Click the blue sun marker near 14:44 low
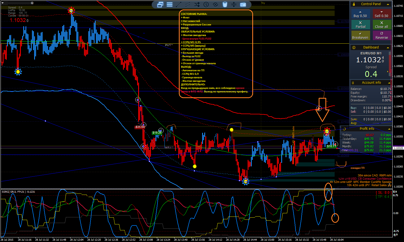This screenshot has height=242, width=404. coord(245,181)
